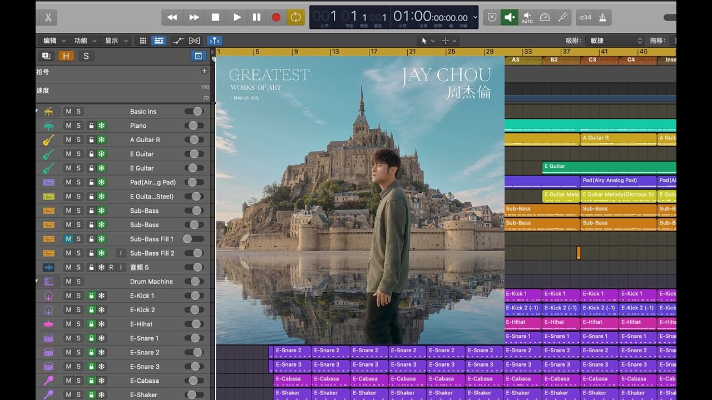Screen dimensions: 712x400
Task: Solo the E-Cabasa track
Action: tap(78, 381)
